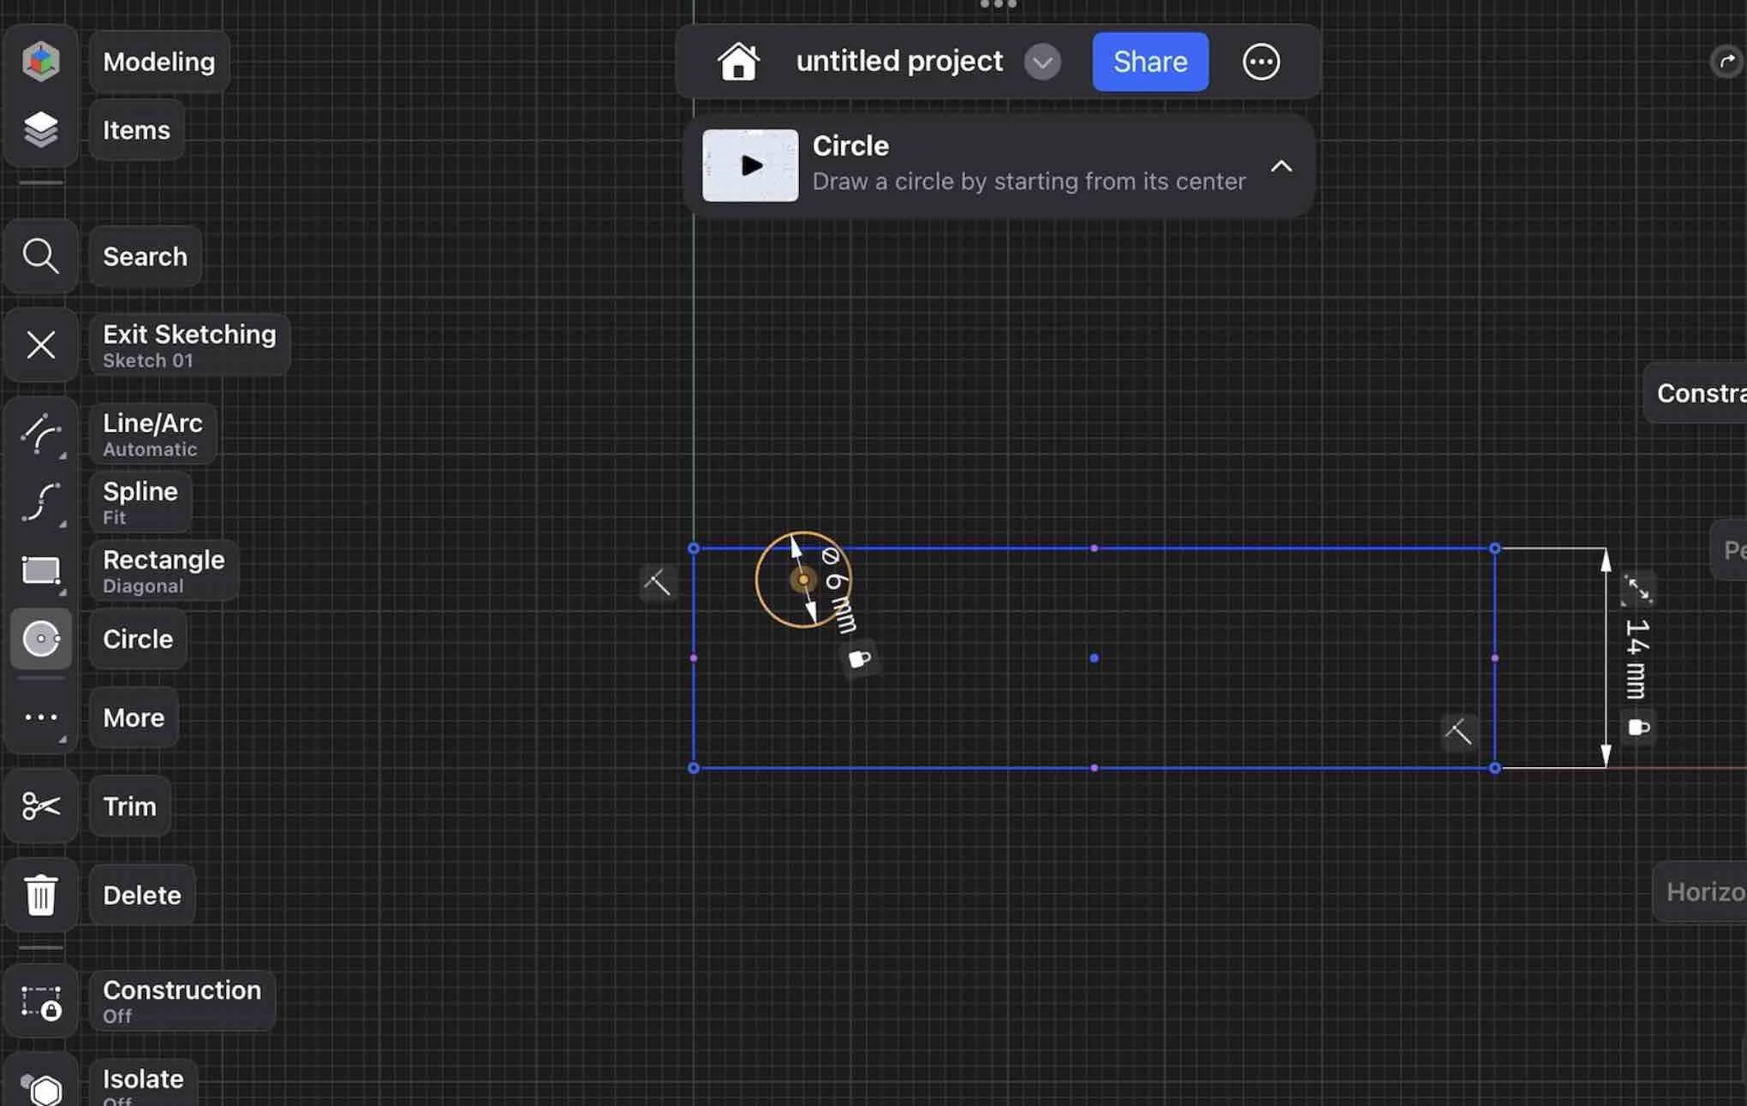Viewport: 1747px width, 1106px height.
Task: Open the Items list
Action: (x=40, y=128)
